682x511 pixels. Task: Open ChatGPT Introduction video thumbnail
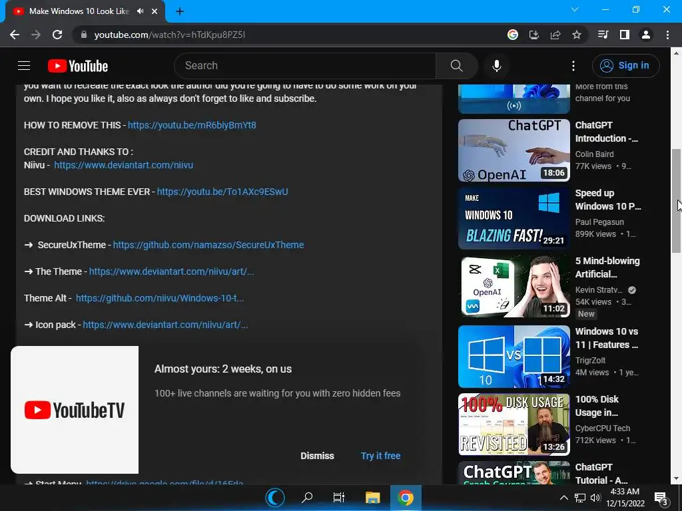pos(513,150)
